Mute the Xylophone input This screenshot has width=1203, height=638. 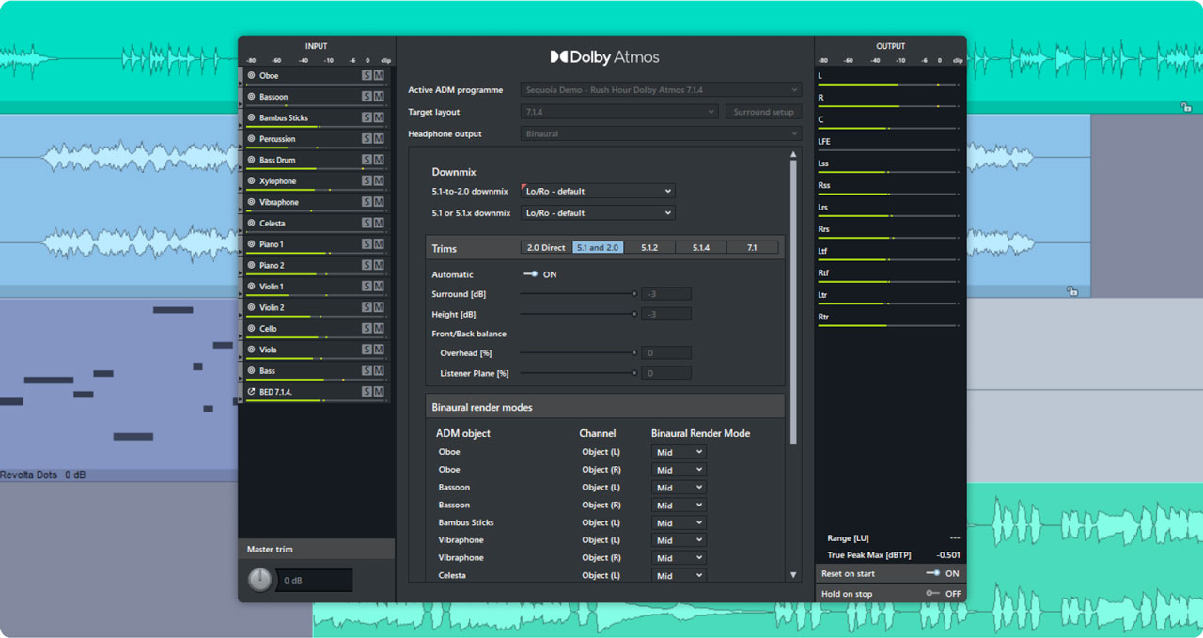(379, 180)
